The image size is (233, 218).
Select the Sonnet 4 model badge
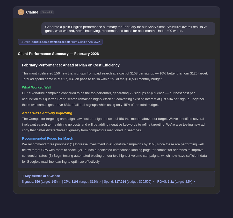coord(47,12)
